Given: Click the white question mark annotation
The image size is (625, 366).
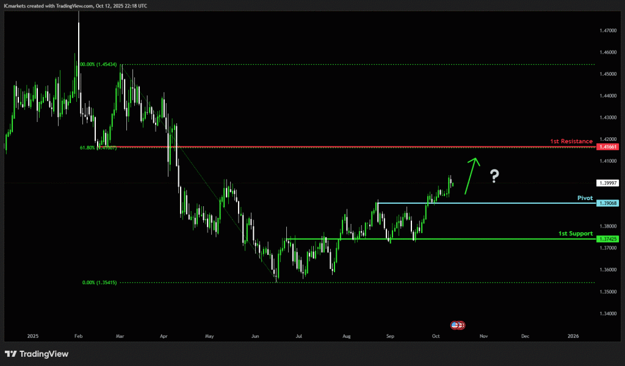Looking at the screenshot, I should coord(494,177).
